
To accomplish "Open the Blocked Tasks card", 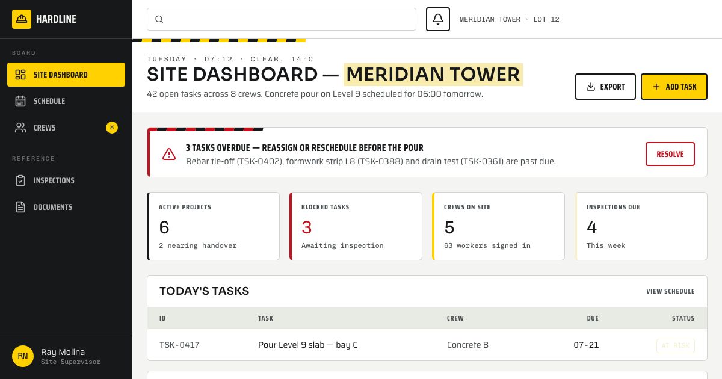I will click(x=356, y=226).
